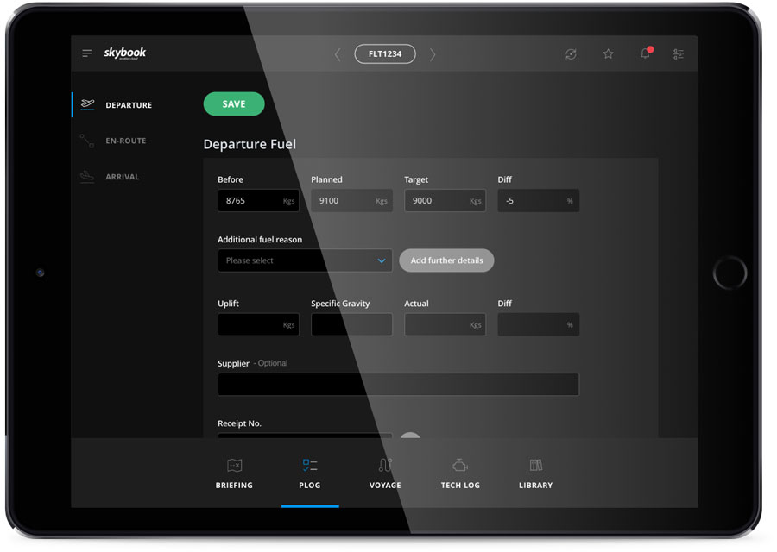777x552 pixels.
Task: Navigate to next flight with right chevron
Action: pos(433,53)
